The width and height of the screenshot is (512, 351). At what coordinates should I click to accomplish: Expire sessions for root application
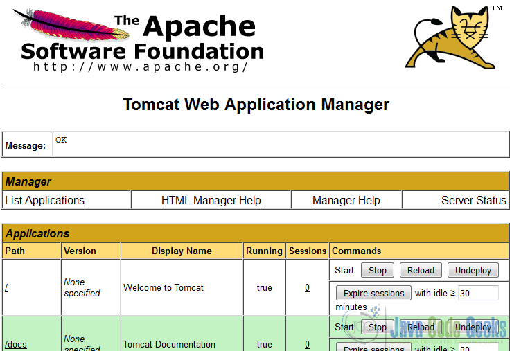click(x=373, y=294)
